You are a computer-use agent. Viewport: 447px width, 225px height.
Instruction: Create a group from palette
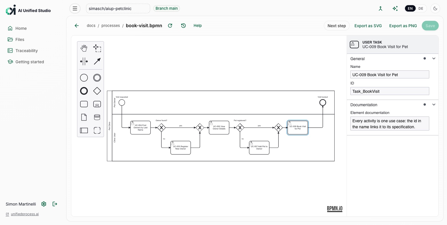point(97,130)
